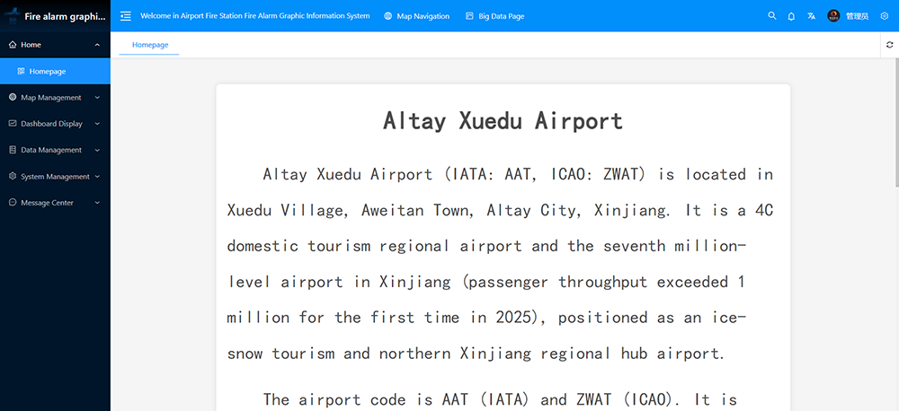Expand the Dashboard Display chevron
The height and width of the screenshot is (411, 899).
point(97,124)
